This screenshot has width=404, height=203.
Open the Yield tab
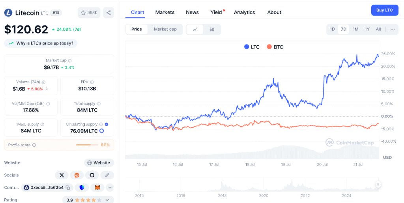click(x=216, y=12)
